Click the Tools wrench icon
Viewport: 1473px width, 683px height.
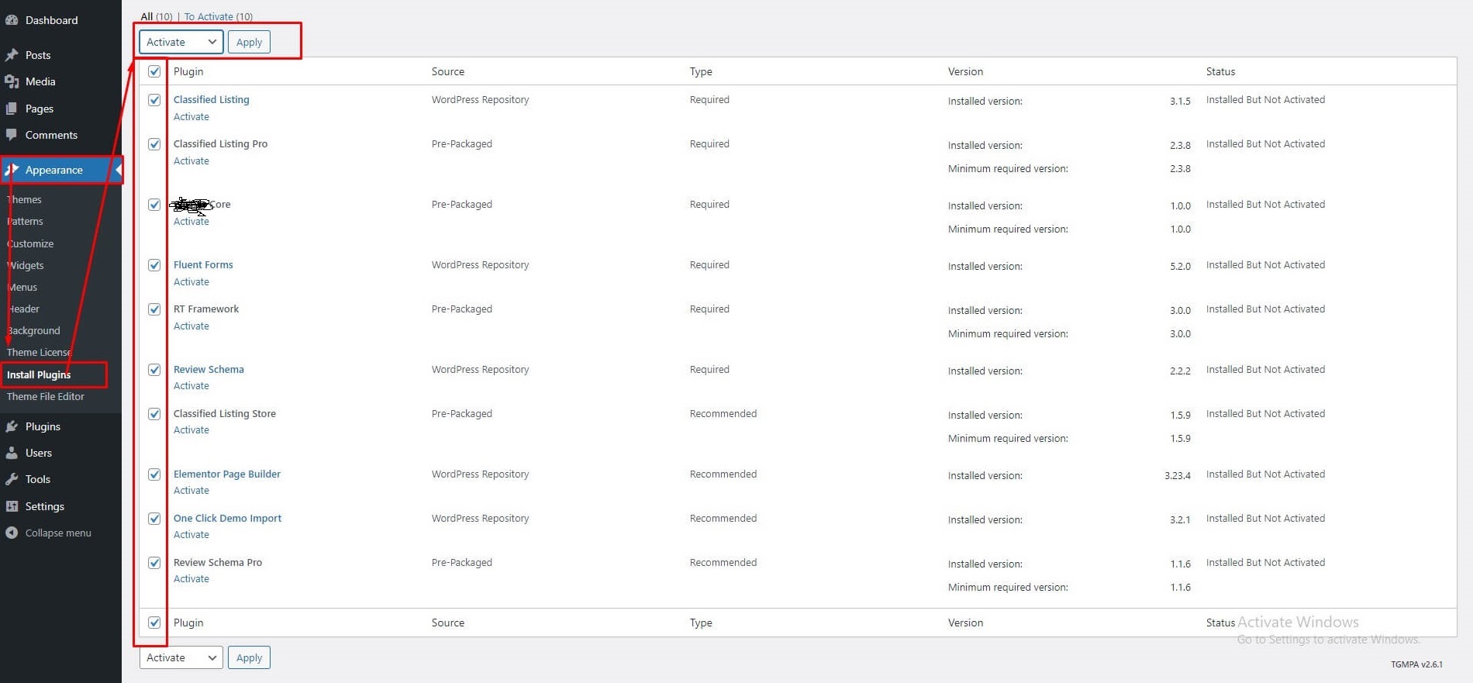(x=12, y=479)
